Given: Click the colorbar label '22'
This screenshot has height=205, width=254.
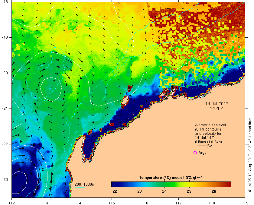Looking at the screenshot, I should [115, 191].
